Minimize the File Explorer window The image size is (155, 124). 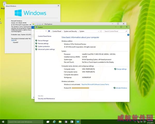[113, 24]
